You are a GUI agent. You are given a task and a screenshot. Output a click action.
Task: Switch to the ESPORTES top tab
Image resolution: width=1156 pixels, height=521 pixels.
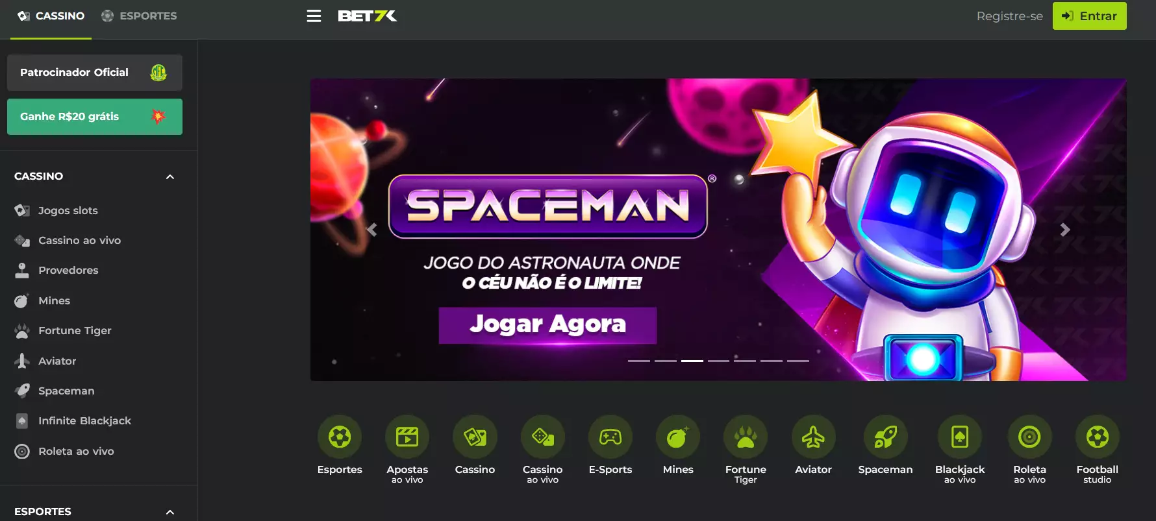tap(139, 16)
